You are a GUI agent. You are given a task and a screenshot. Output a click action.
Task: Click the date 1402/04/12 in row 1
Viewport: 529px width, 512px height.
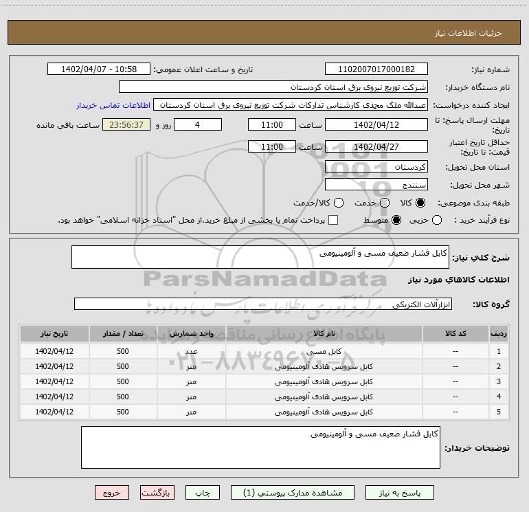54,351
